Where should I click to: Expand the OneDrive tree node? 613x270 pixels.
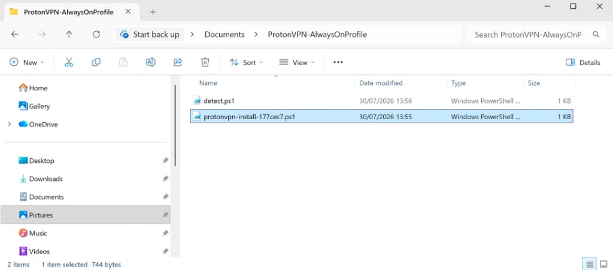click(x=10, y=125)
